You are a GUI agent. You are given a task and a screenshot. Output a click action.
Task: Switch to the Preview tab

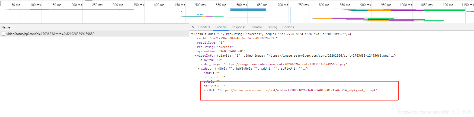tap(221, 27)
